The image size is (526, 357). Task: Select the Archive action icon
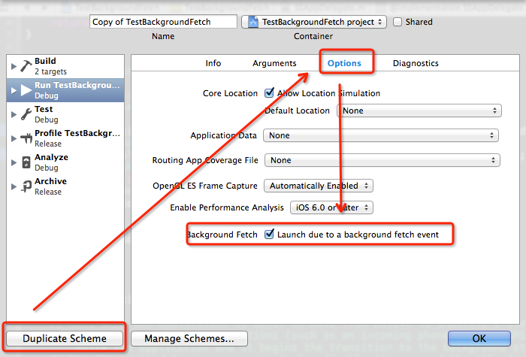[x=26, y=186]
